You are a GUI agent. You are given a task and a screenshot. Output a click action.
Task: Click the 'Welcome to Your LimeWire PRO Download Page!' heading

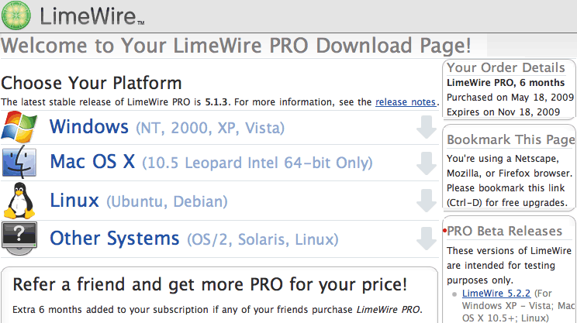(x=236, y=46)
